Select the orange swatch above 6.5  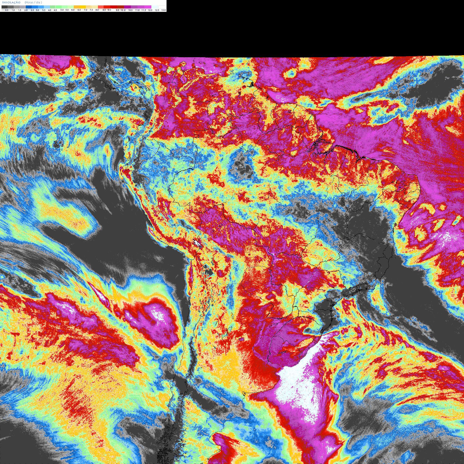77,7
